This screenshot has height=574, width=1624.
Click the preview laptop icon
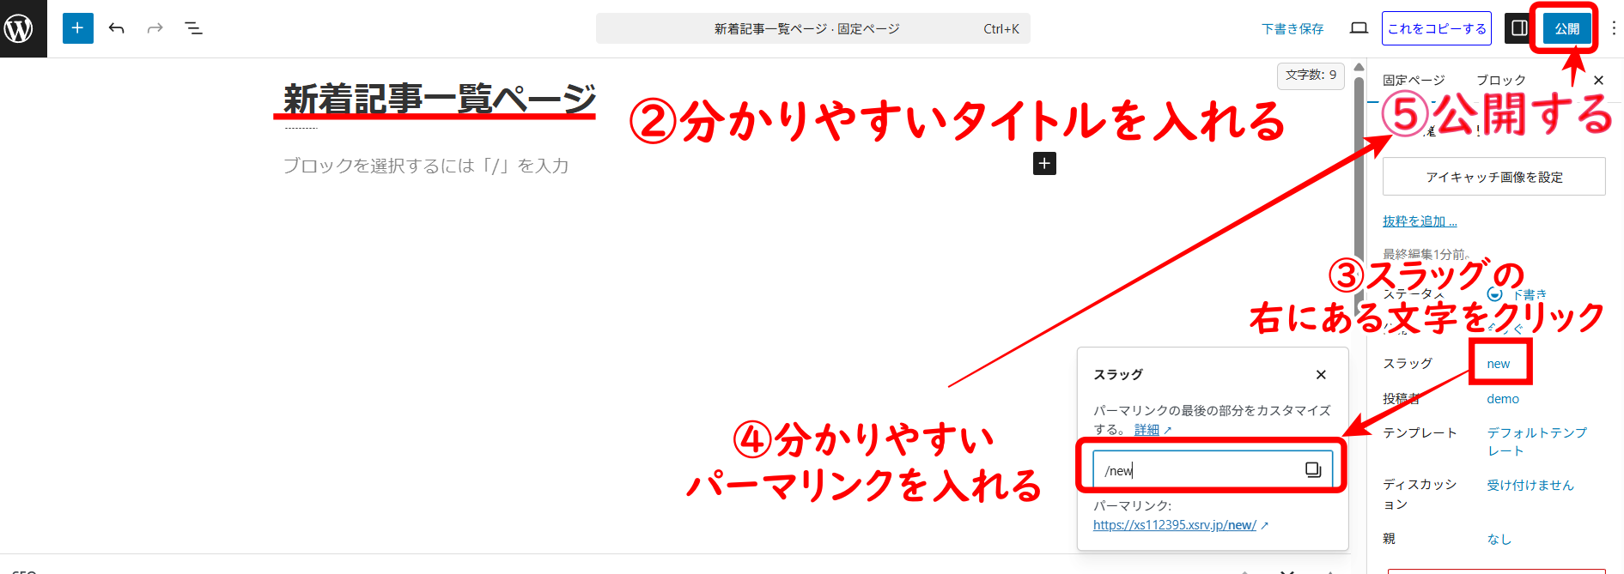1359,28
